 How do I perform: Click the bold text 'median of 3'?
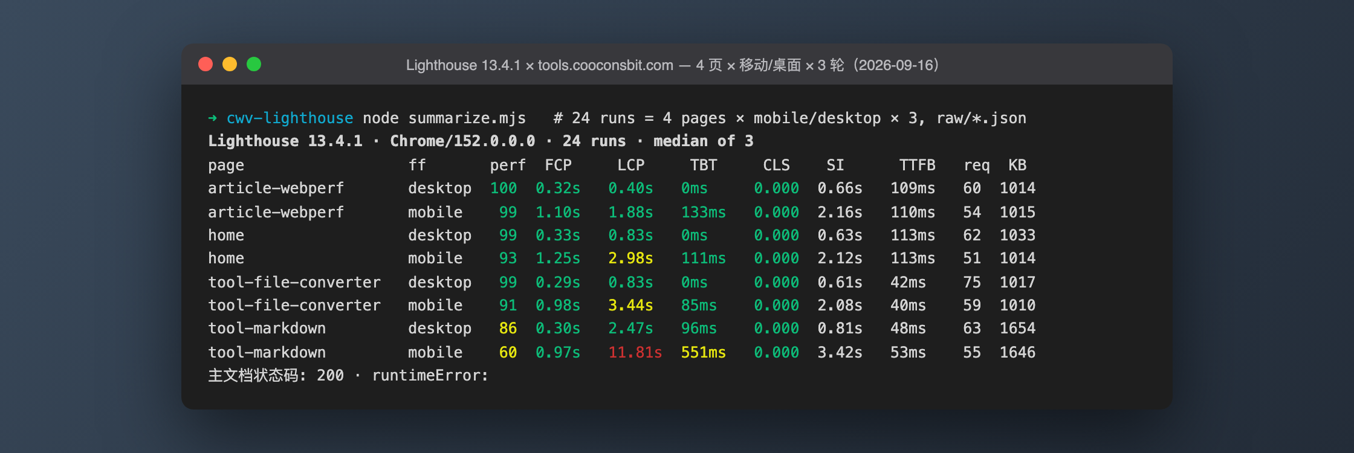coord(704,141)
